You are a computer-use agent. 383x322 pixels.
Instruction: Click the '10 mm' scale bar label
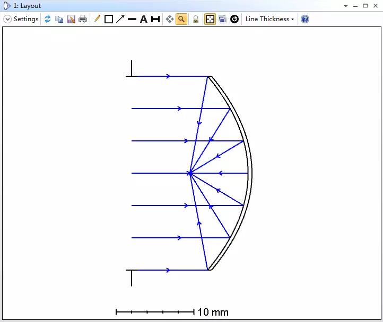click(213, 312)
